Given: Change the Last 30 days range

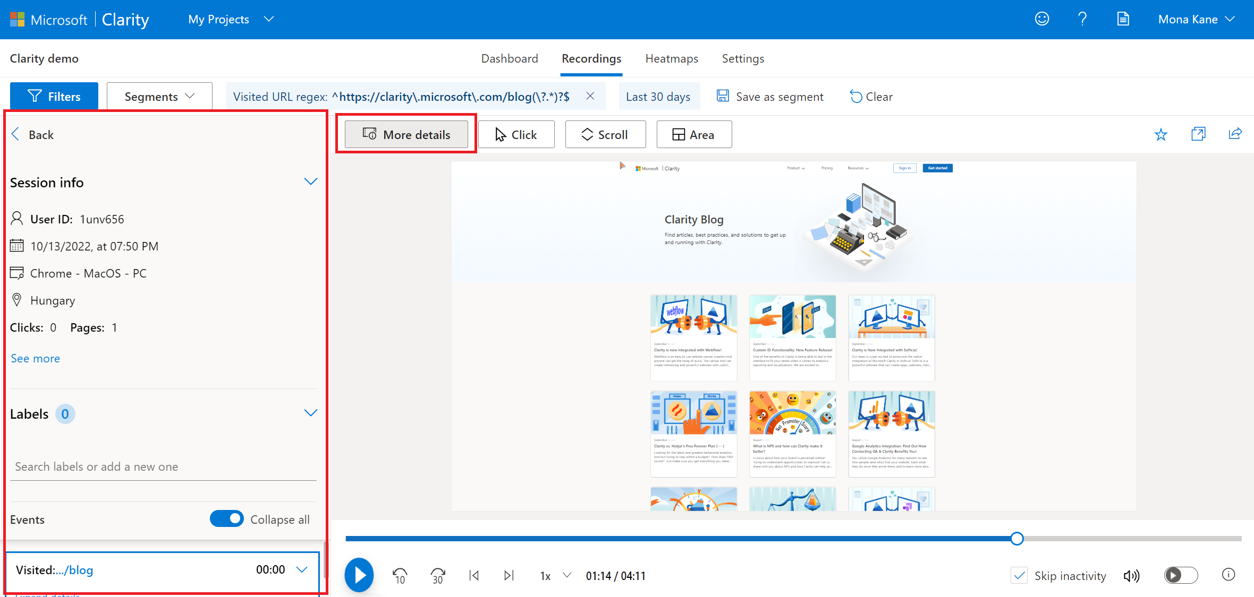Looking at the screenshot, I should point(659,97).
